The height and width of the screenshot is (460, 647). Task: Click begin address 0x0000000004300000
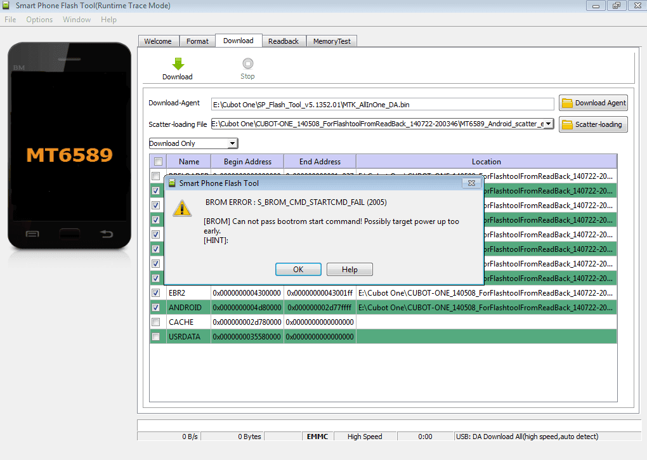tap(247, 293)
